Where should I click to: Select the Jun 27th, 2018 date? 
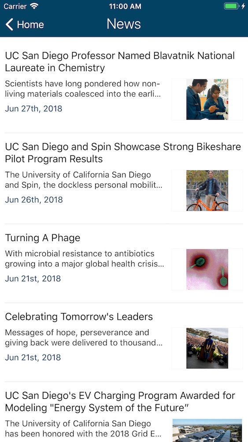coord(33,109)
